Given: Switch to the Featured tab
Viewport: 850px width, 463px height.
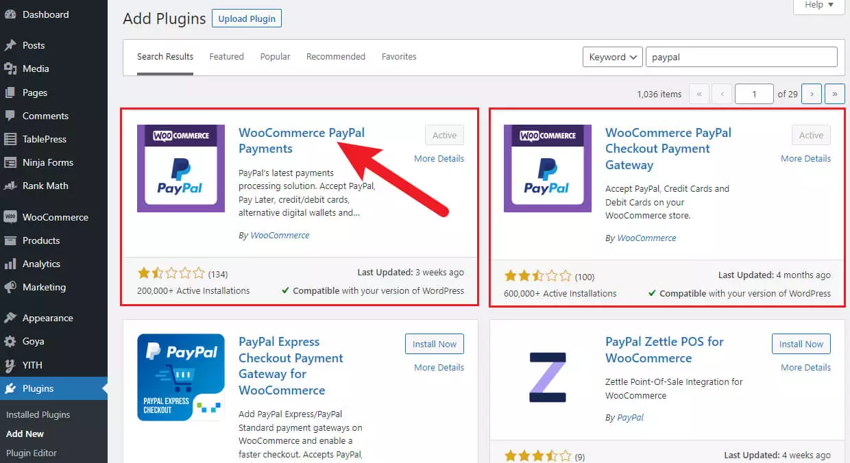Looking at the screenshot, I should tap(226, 57).
